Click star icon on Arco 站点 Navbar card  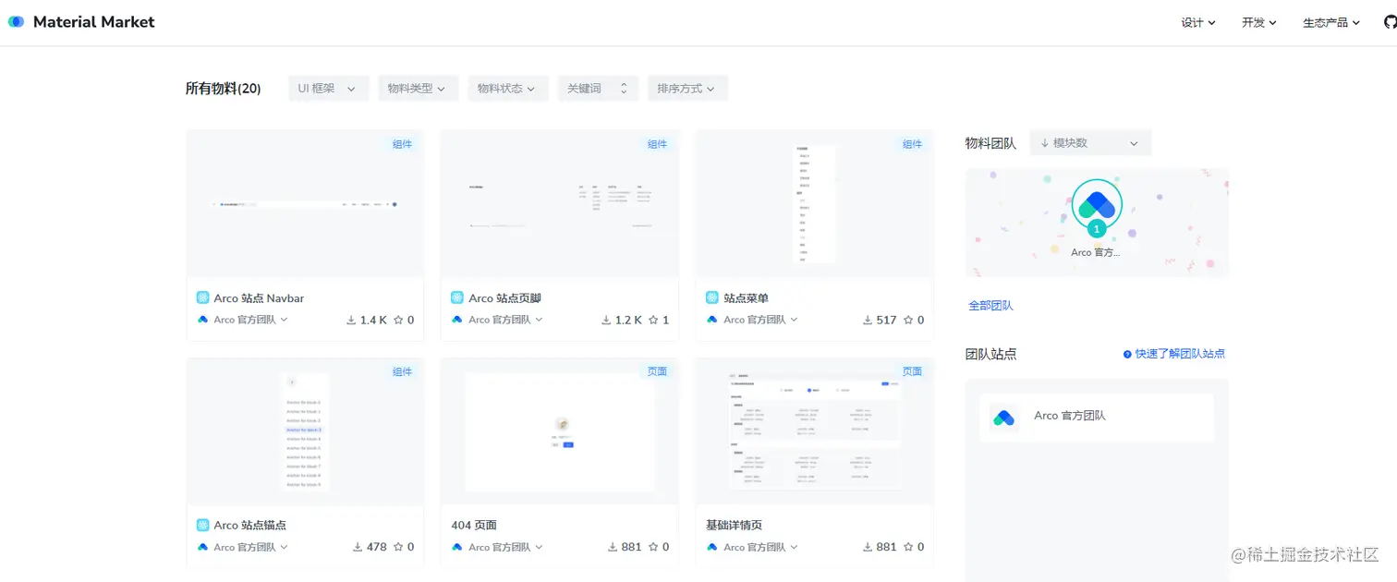(398, 321)
